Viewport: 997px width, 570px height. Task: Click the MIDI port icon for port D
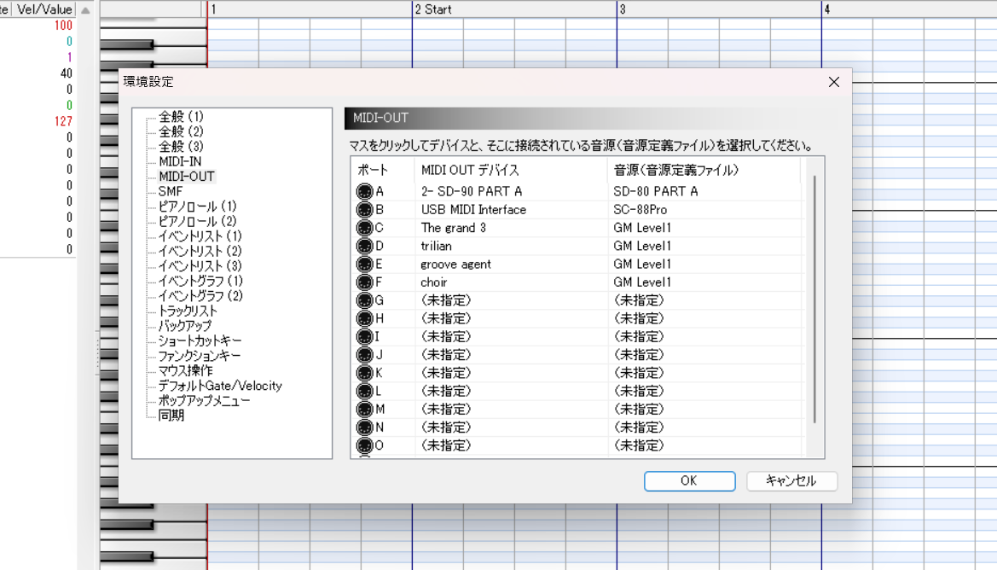click(364, 247)
